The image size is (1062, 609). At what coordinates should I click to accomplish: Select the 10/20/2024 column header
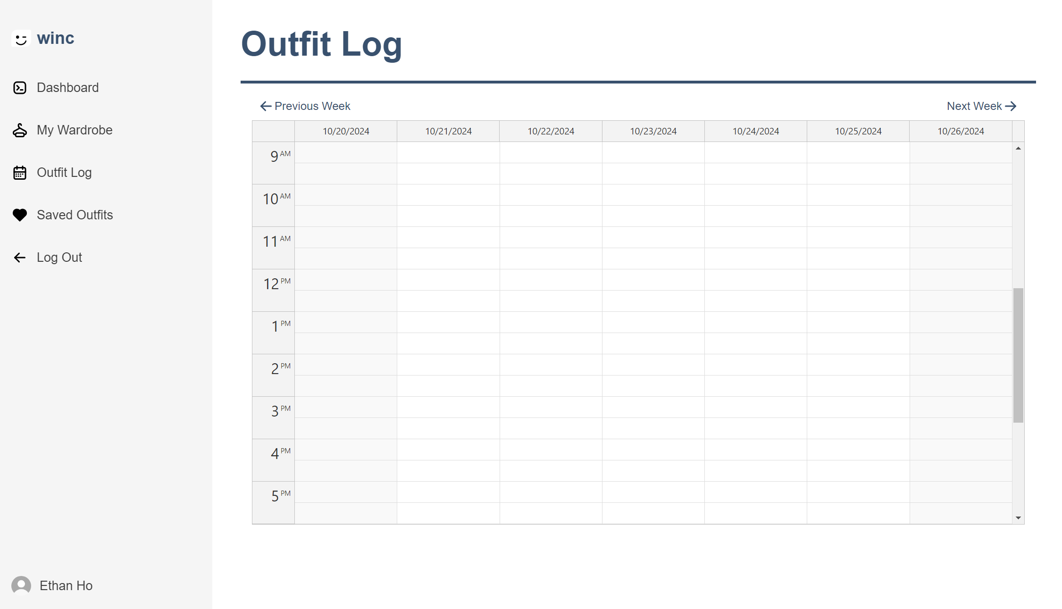click(346, 131)
